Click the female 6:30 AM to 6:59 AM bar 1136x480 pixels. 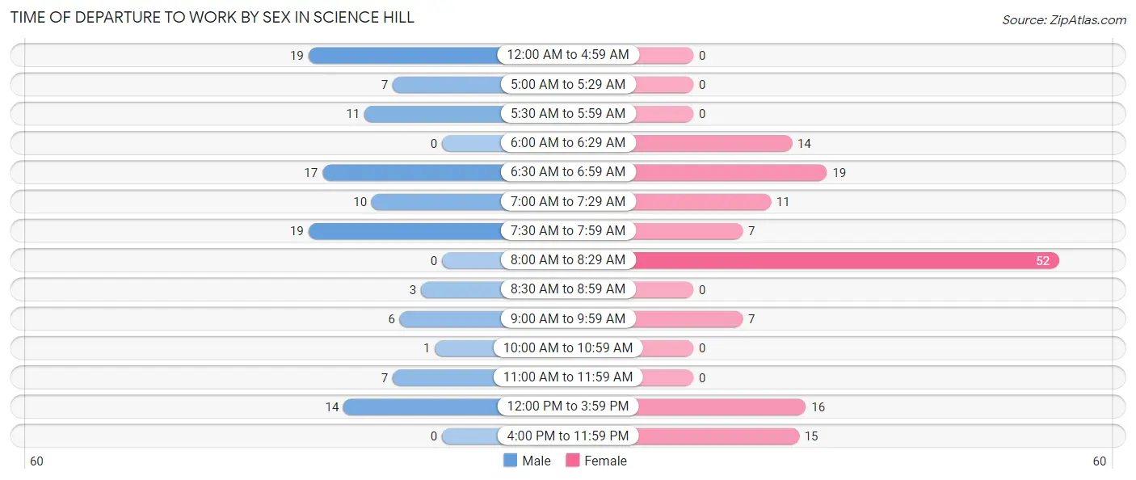[x=730, y=172]
